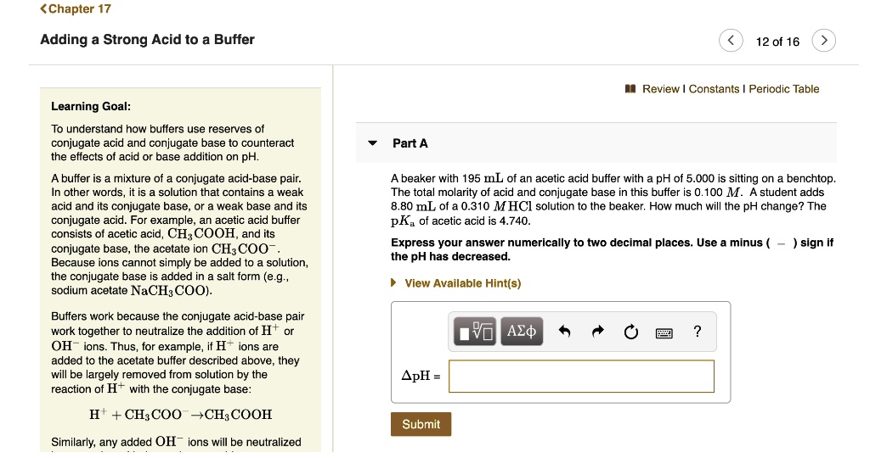
Task: Open the Greek symbols palette
Action: pos(521,332)
